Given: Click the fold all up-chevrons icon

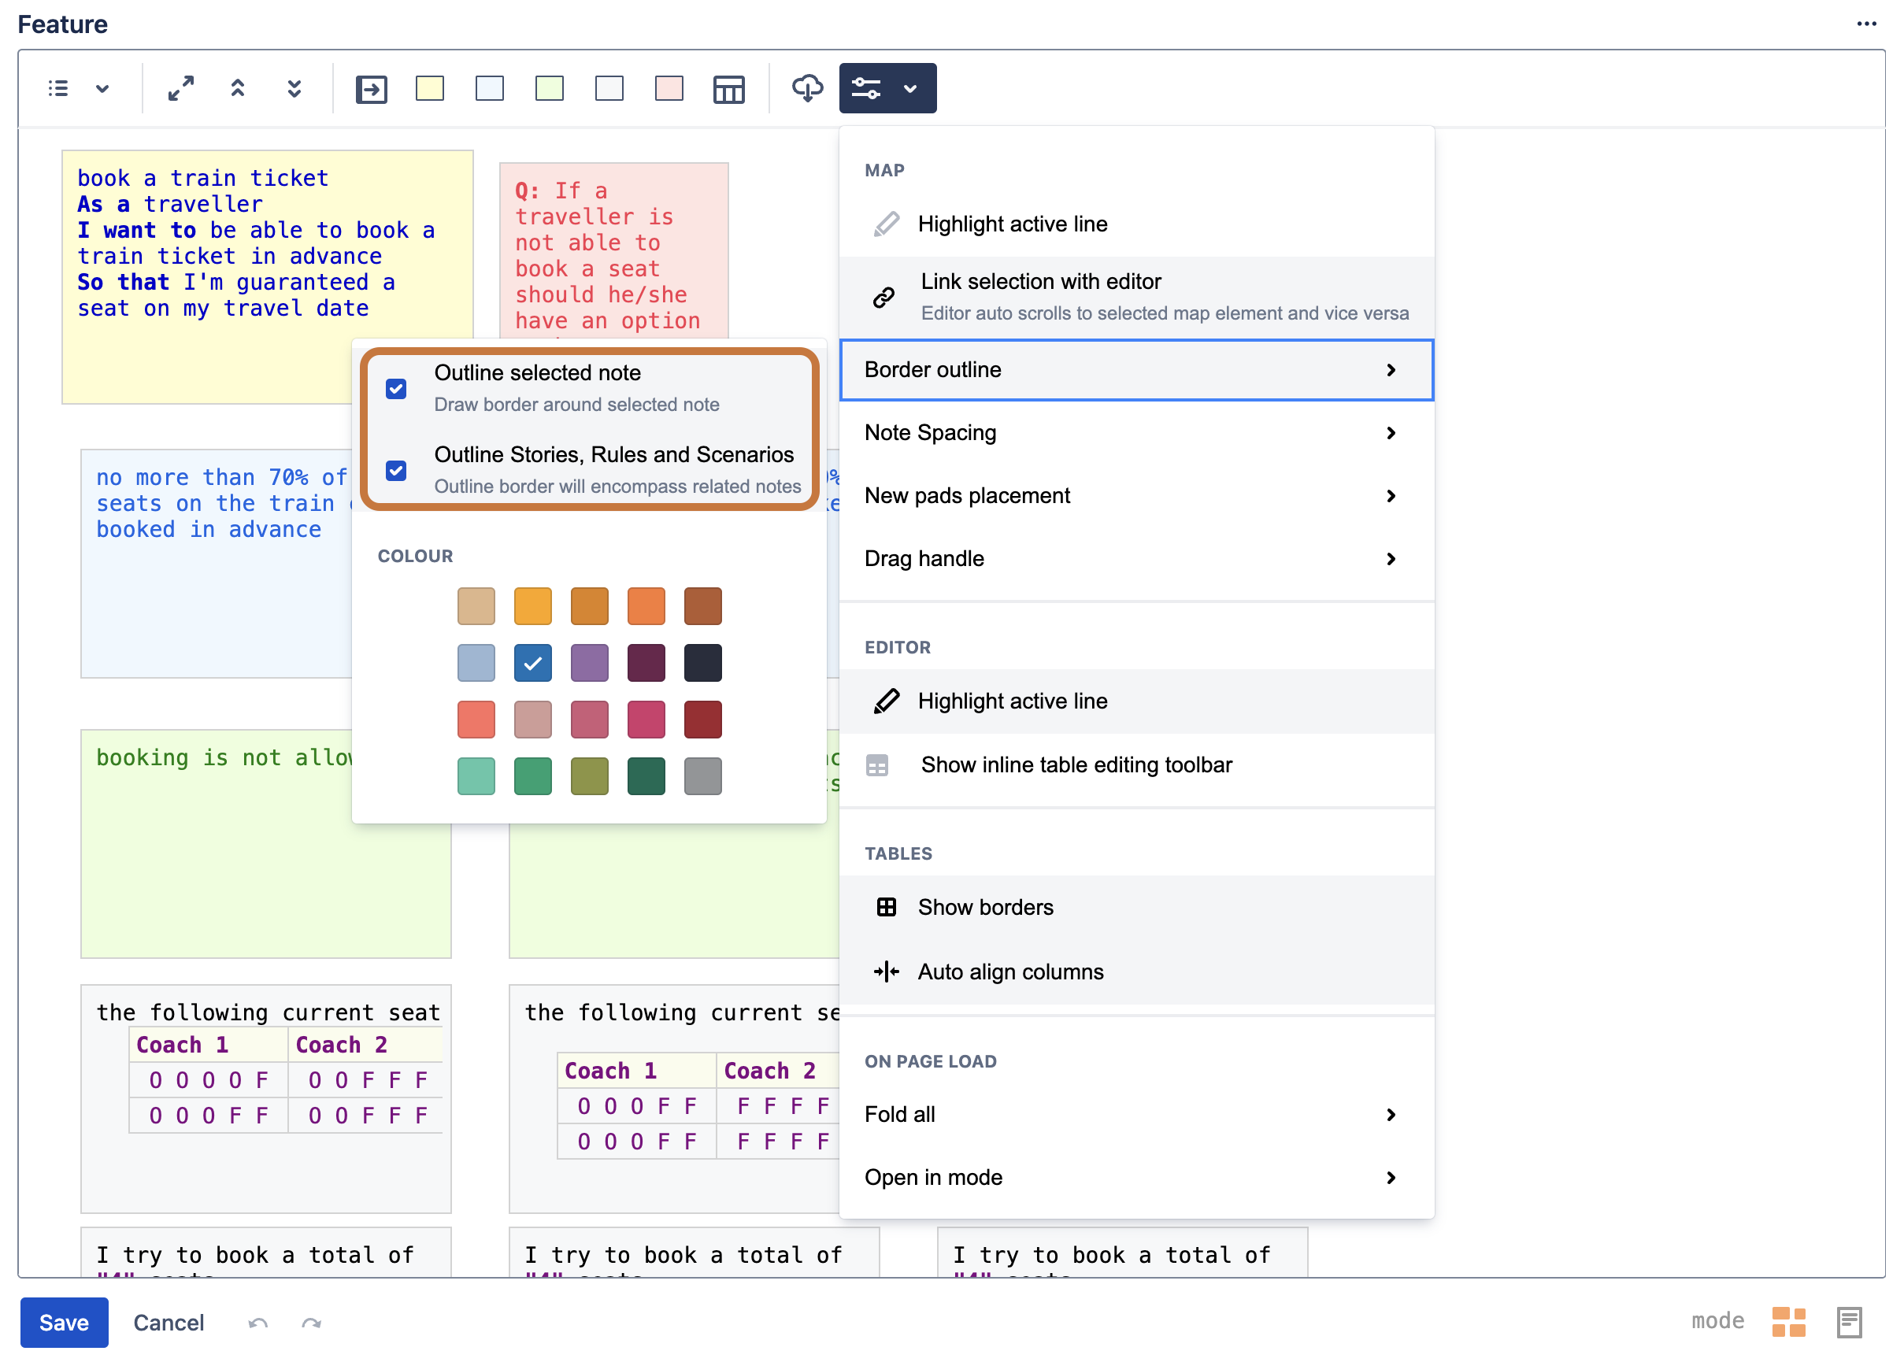Looking at the screenshot, I should point(237,88).
